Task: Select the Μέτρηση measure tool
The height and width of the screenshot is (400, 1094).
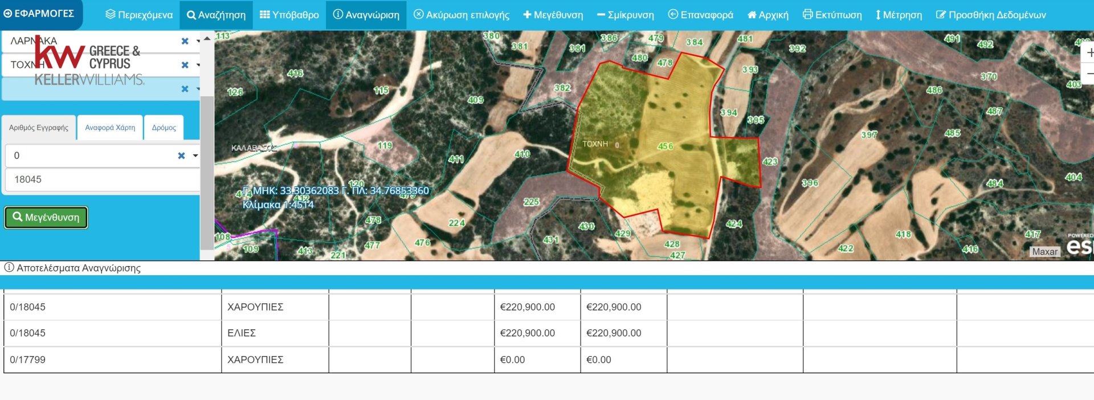Action: tap(899, 15)
